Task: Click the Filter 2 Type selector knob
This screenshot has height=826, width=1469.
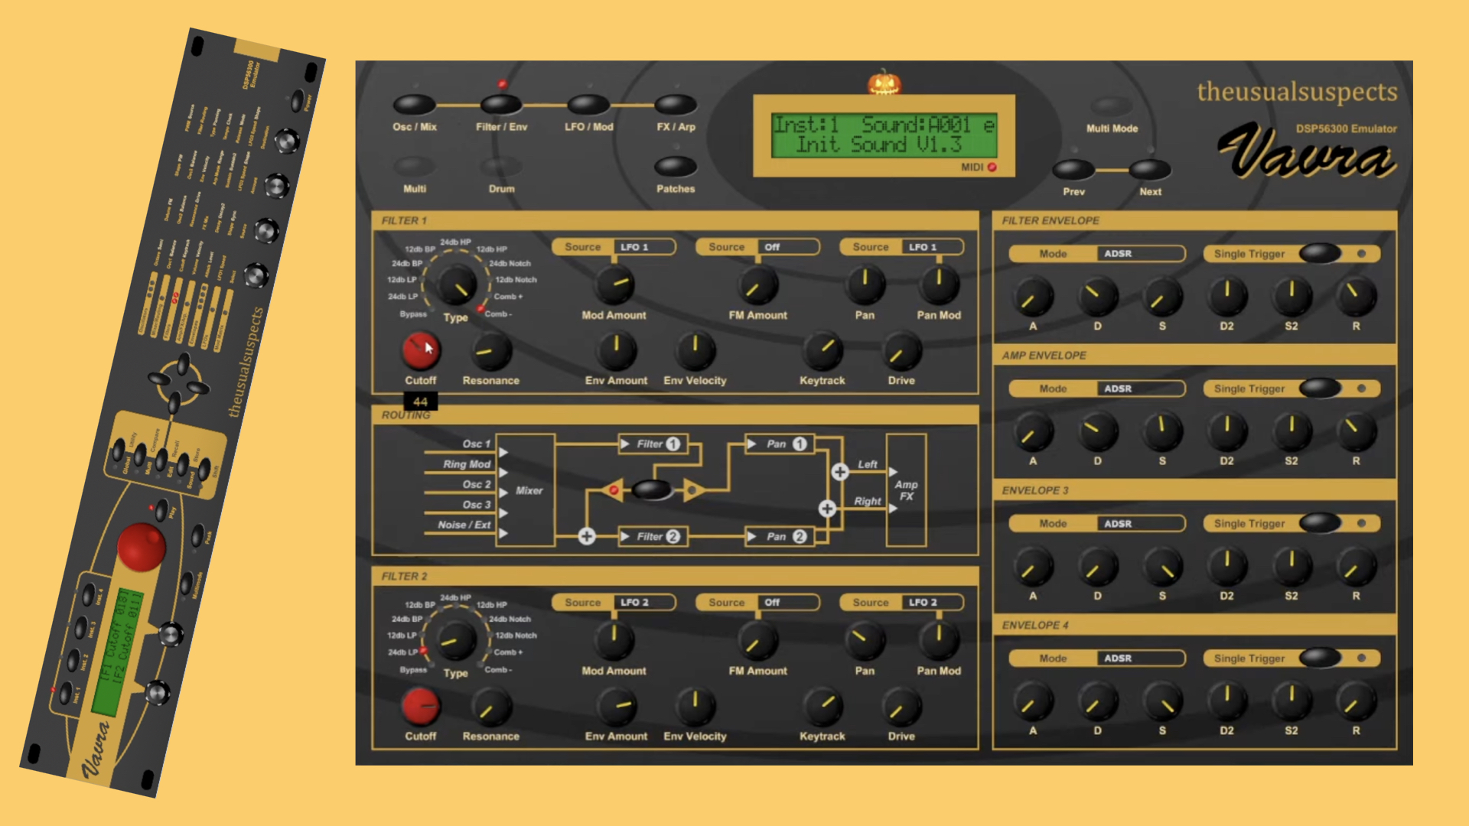Action: tap(457, 642)
